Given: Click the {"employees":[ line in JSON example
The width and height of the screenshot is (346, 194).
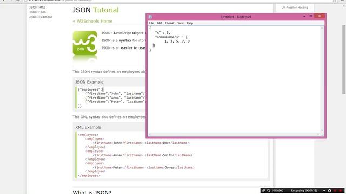Looking at the screenshot, I should pyautogui.click(x=91, y=89).
